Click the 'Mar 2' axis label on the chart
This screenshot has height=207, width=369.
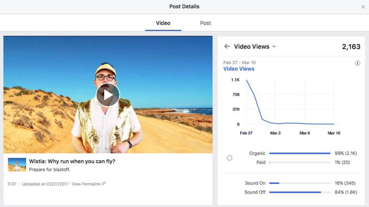275,133
